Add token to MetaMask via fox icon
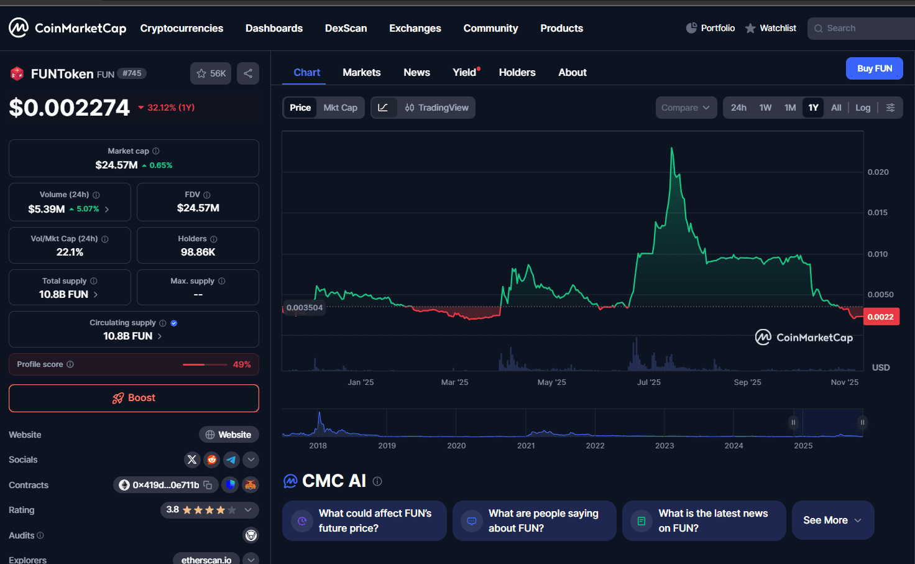Image resolution: width=915 pixels, height=564 pixels. click(x=251, y=484)
